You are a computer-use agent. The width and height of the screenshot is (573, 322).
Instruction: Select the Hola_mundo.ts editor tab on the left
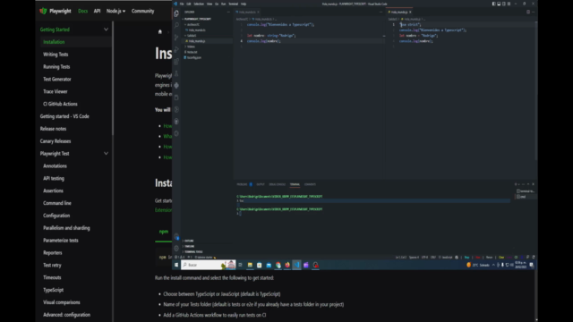[247, 12]
